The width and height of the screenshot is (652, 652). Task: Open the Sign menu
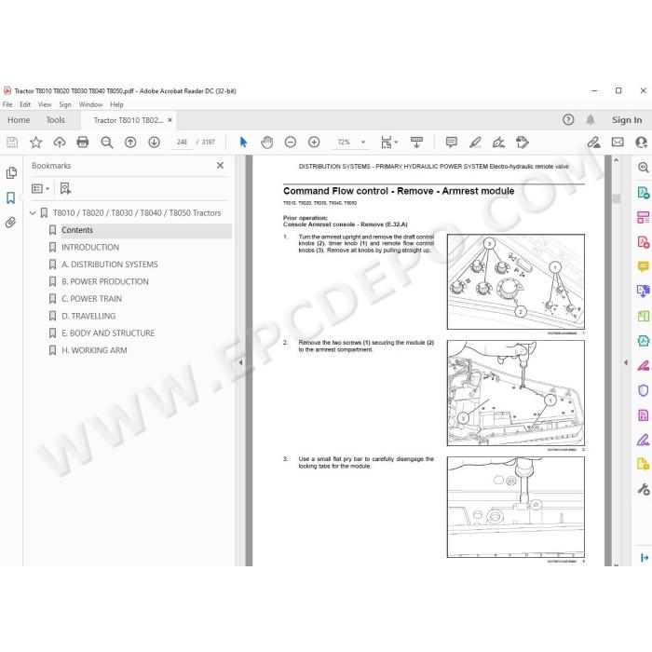(x=65, y=104)
